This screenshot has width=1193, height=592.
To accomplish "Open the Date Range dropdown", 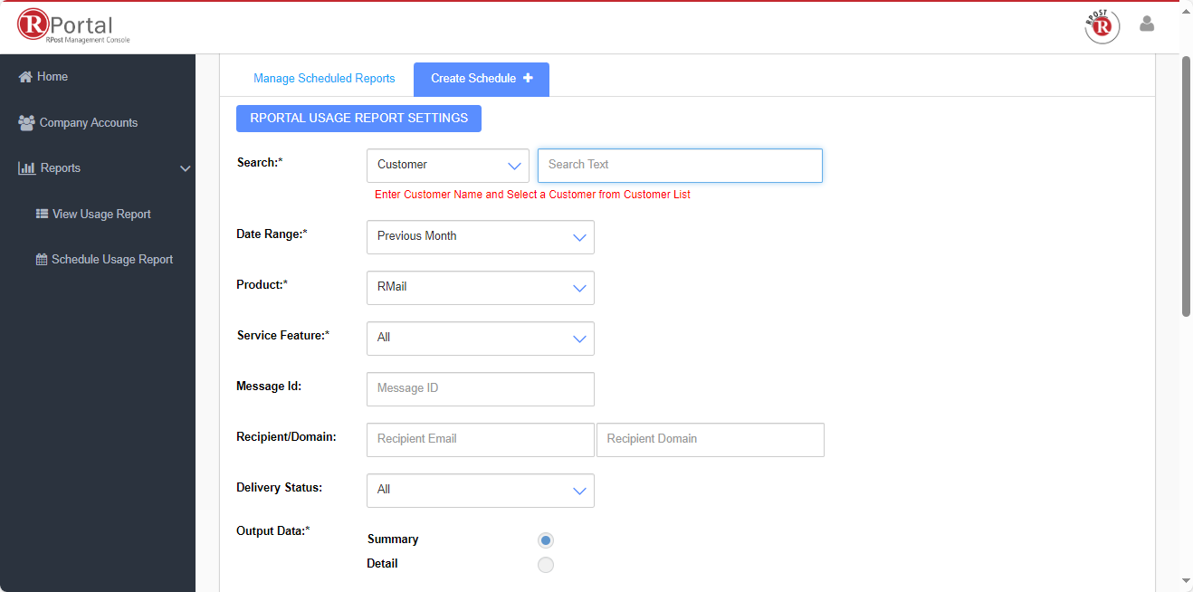I will coord(481,236).
